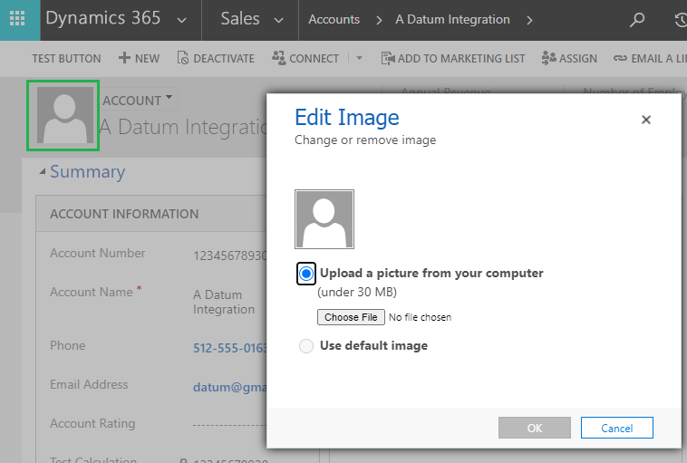687x463 pixels.
Task: Click A Datum Integration breadcrumb
Action: coord(452,20)
